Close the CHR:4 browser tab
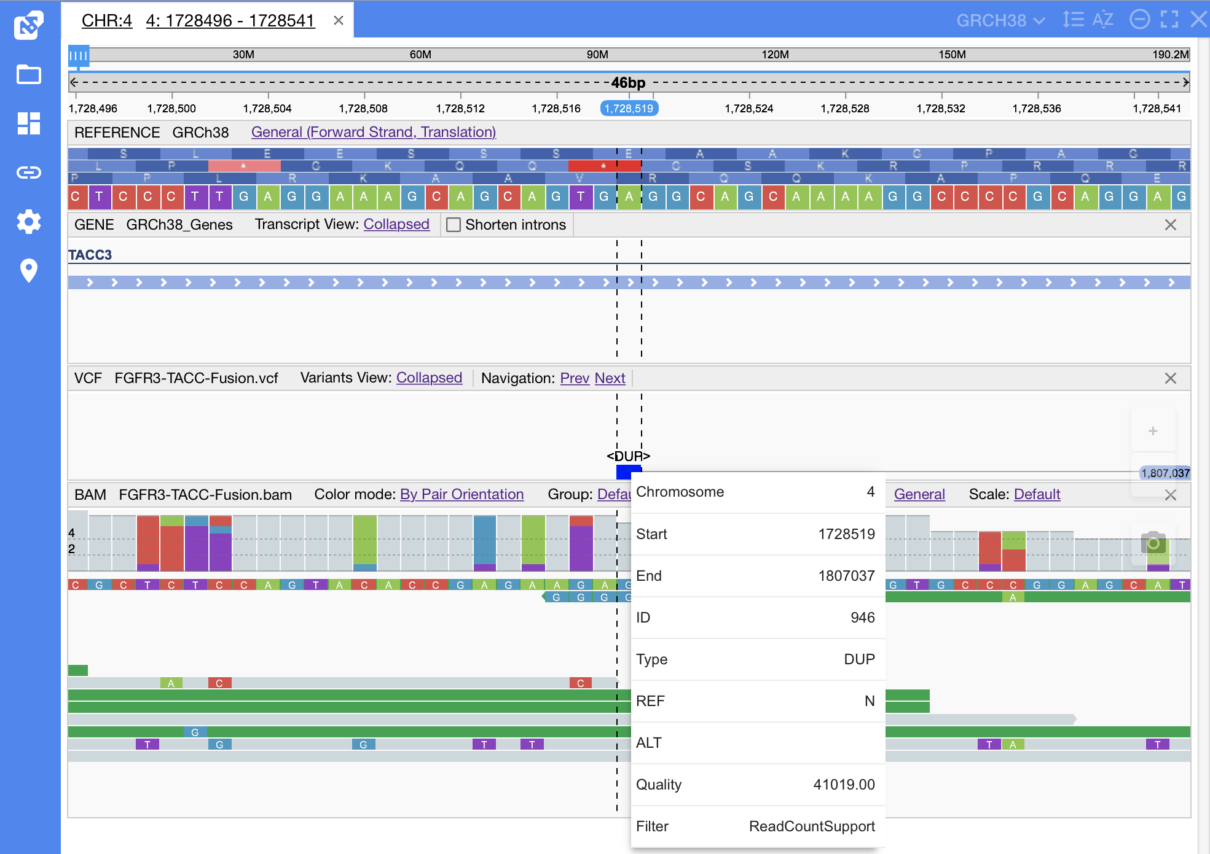The image size is (1210, 854). pyautogui.click(x=338, y=20)
